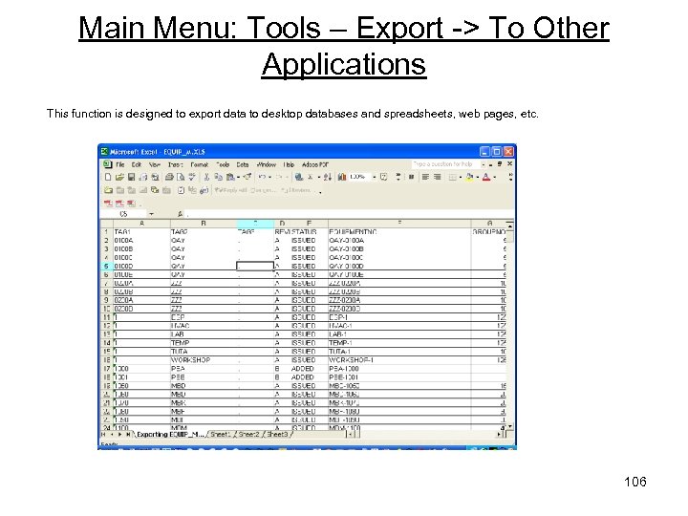688x516 pixels.
Task: Click the Excel Help question icon
Action: (x=383, y=177)
